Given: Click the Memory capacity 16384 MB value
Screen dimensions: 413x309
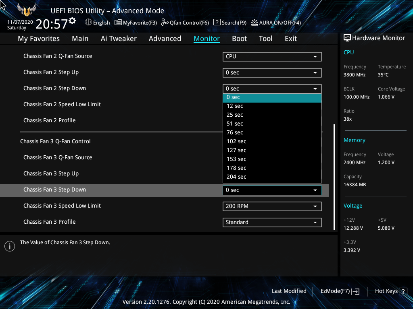Looking at the screenshot, I should coord(355,185).
